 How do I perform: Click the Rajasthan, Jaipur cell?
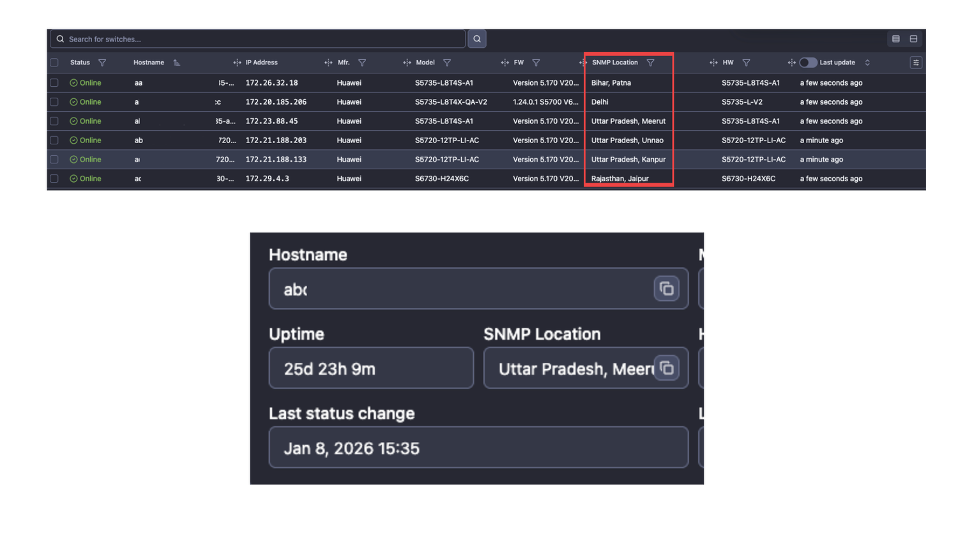coord(620,179)
